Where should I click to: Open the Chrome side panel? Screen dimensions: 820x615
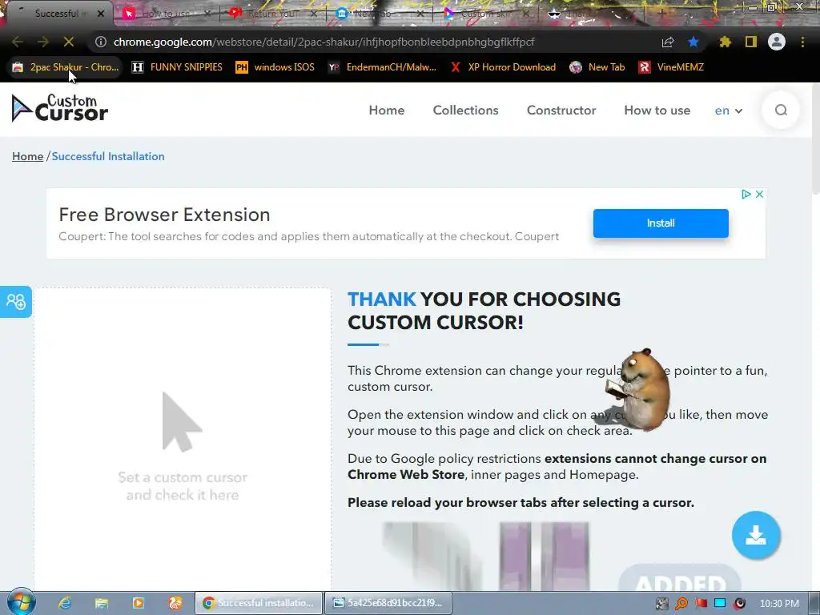751,42
